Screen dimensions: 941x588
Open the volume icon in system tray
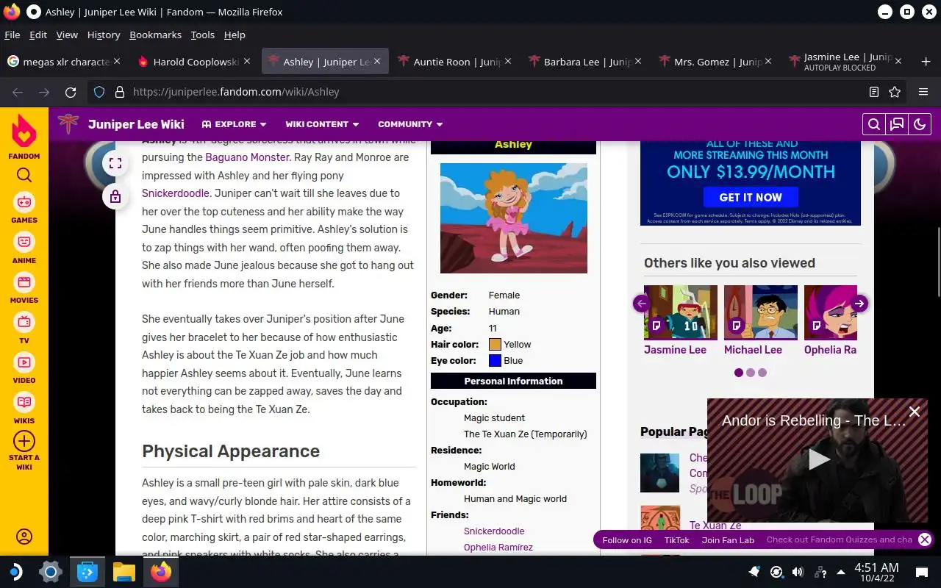[798, 572]
